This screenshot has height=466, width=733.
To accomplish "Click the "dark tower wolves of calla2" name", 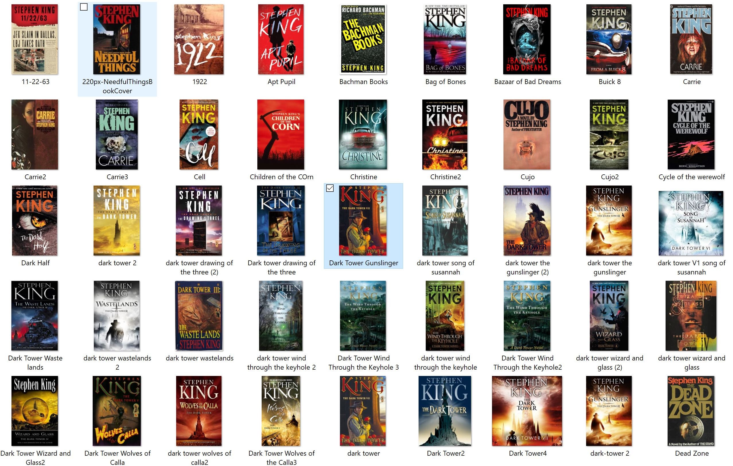I will coord(199,458).
